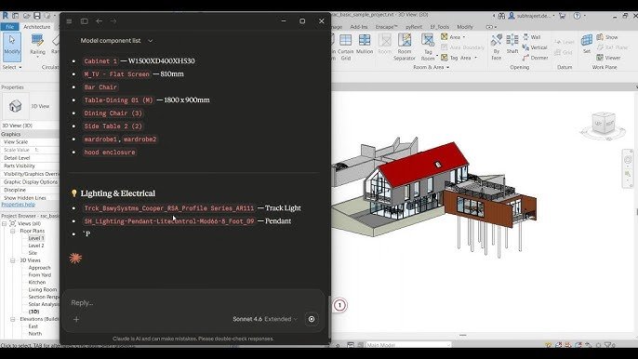Switch to the Add-Ins ribbon tab
Screen dimensions: 638x359
pyautogui.click(x=359, y=27)
